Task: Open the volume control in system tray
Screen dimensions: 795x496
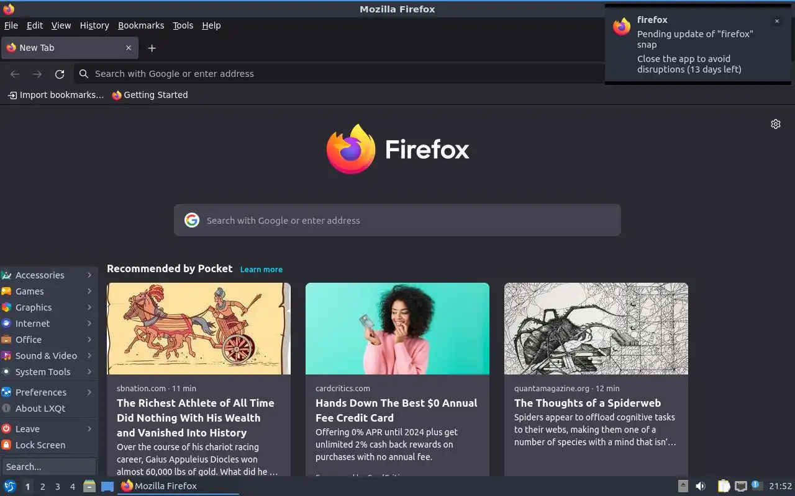Action: click(x=701, y=486)
